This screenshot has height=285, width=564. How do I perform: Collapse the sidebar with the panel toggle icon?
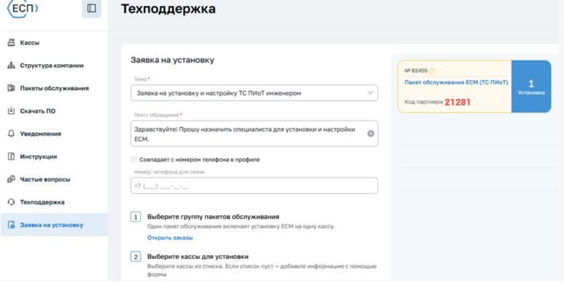tap(92, 8)
